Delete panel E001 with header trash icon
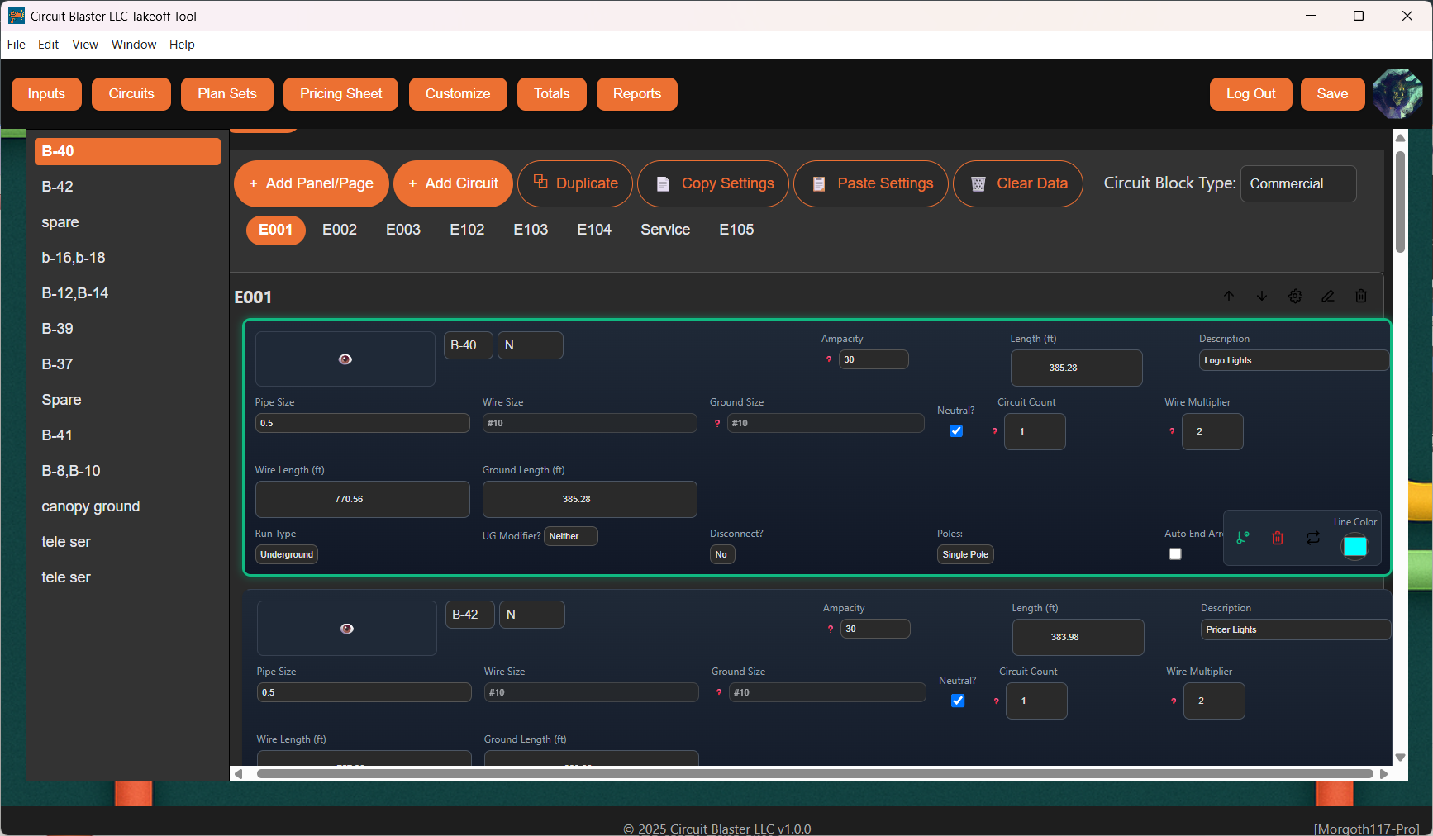 click(x=1361, y=296)
